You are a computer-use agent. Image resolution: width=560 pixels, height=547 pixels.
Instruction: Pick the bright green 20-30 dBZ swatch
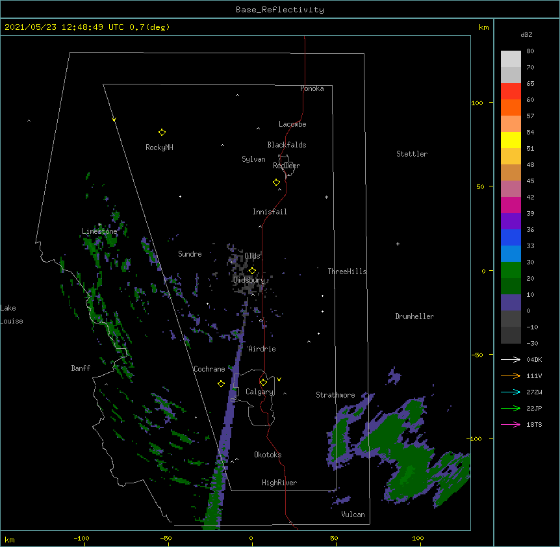511,270
